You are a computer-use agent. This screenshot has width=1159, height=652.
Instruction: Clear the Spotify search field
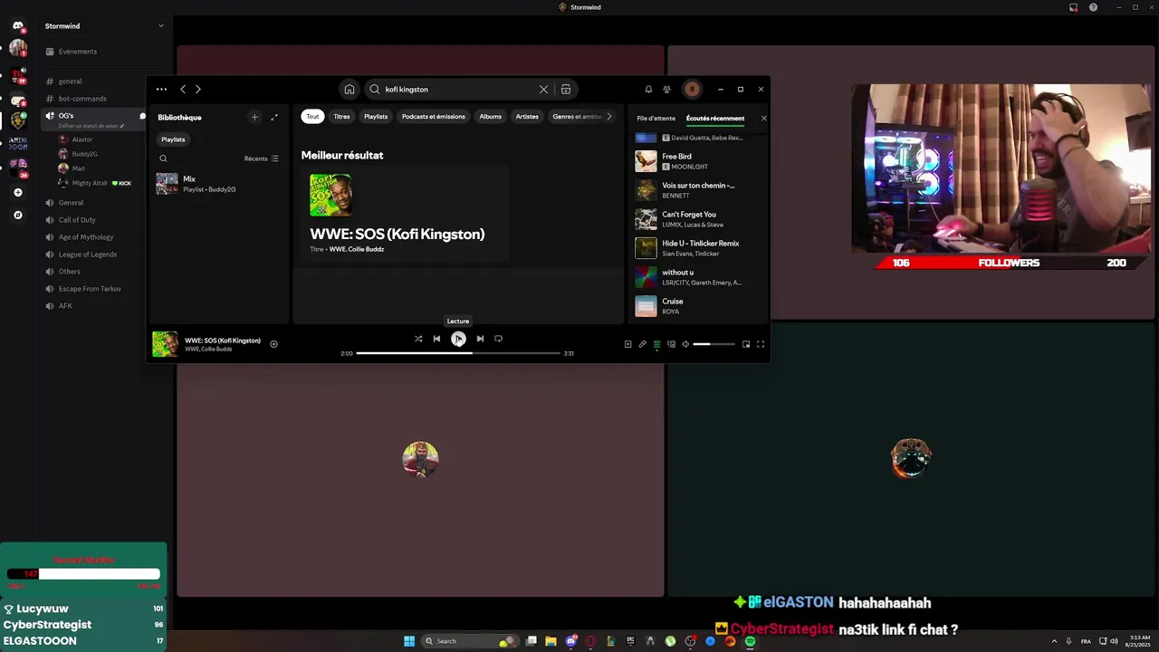pos(543,90)
